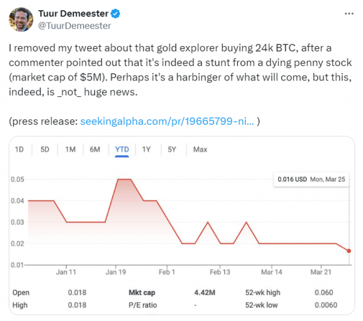Click the red endpoint marker on chart
Screen dimensions: 363x321
tap(349, 251)
